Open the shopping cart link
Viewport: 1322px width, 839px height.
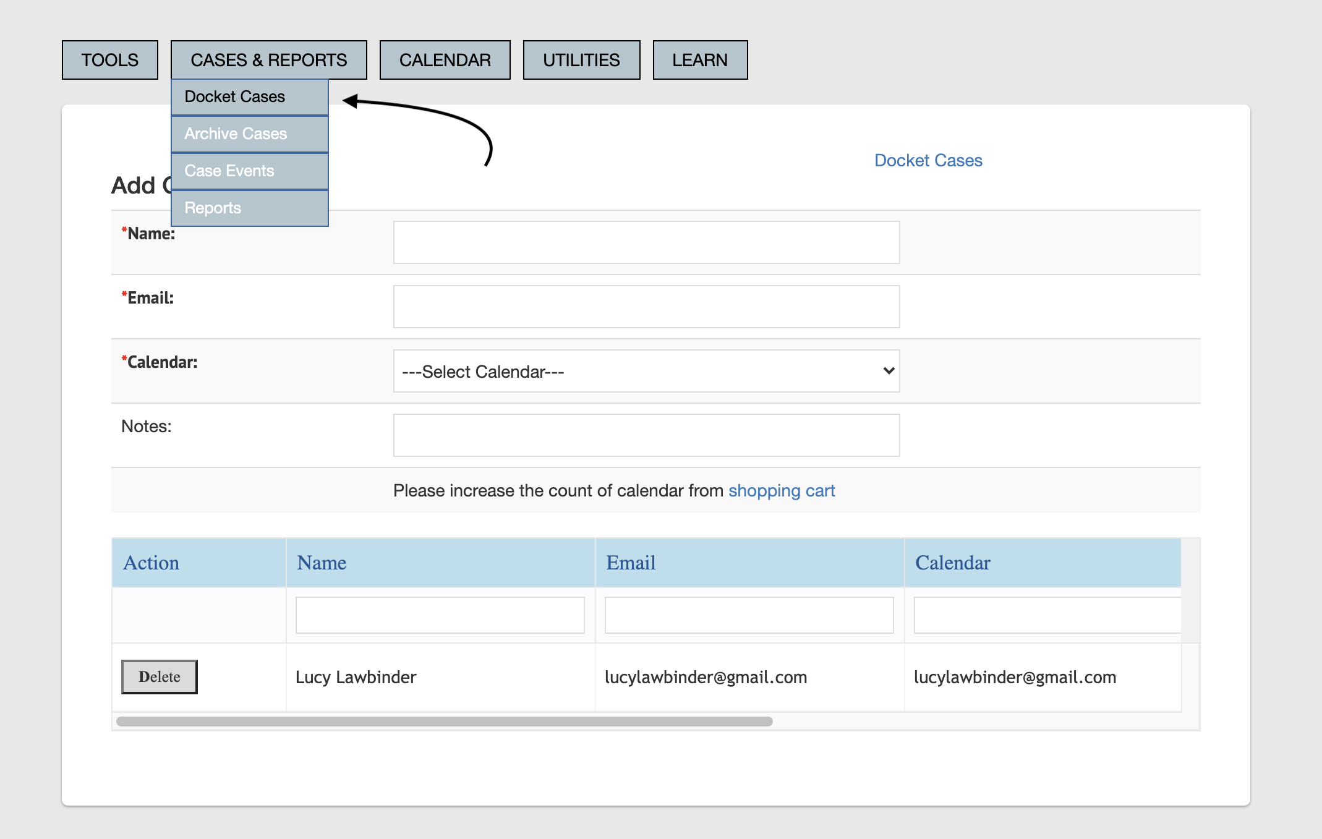point(782,490)
